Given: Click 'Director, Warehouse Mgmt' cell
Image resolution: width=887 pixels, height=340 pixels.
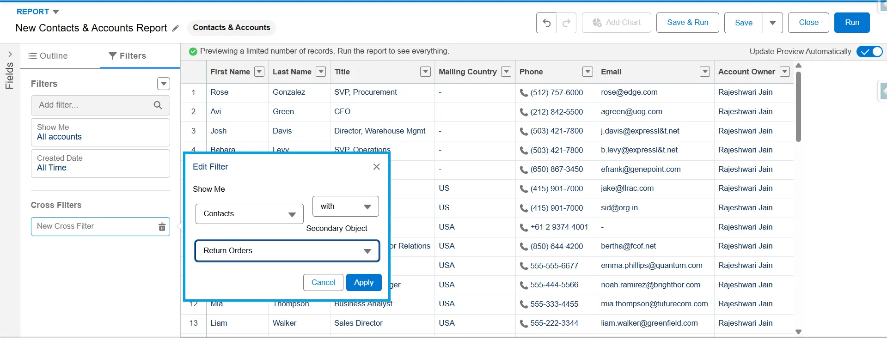Looking at the screenshot, I should (380, 131).
